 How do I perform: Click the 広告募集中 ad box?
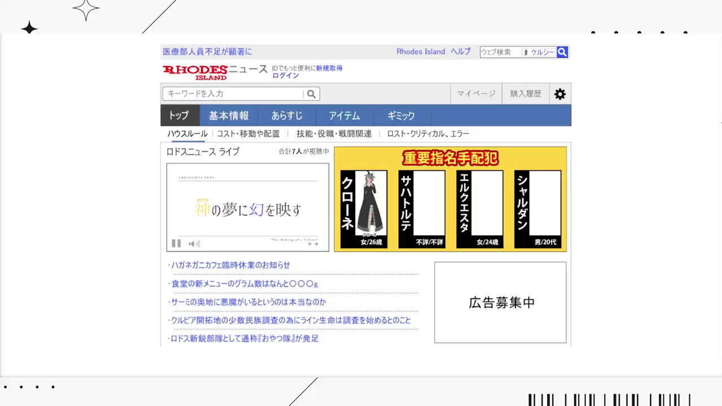coord(500,302)
